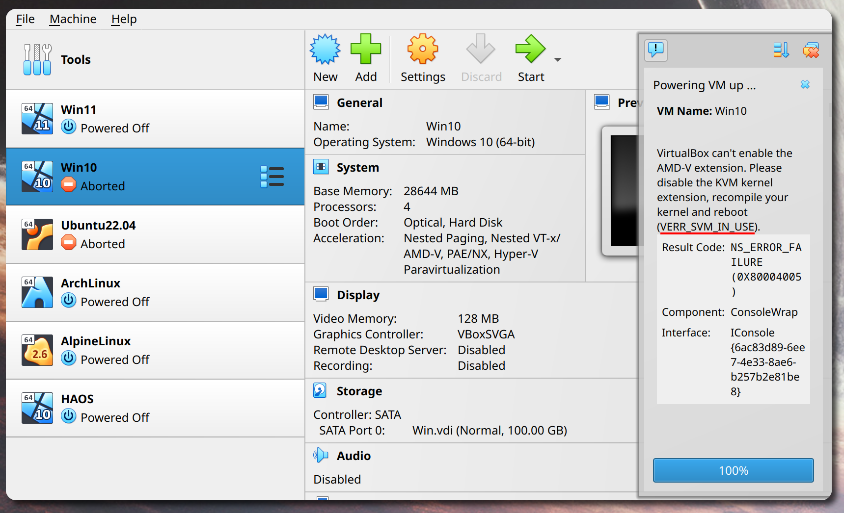Screen dimensions: 844x513
Task: Open the Help menu
Action: 124,19
